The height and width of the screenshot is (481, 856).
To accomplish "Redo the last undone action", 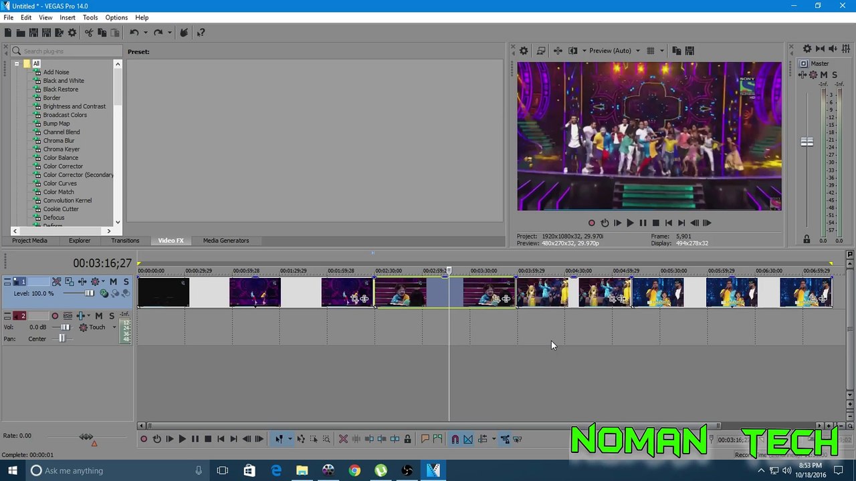I will click(x=158, y=33).
